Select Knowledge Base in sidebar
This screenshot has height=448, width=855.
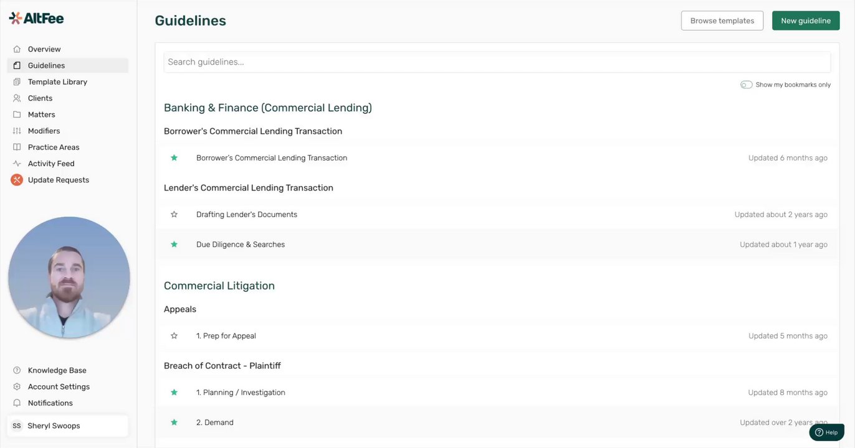57,370
